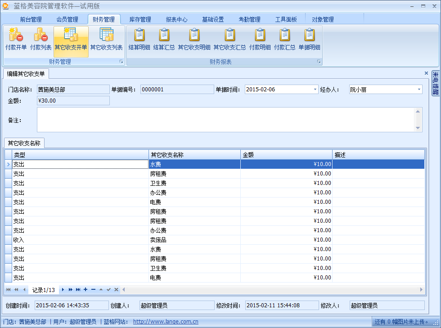
Task: Add a new record with the plus button
Action: click(85, 290)
